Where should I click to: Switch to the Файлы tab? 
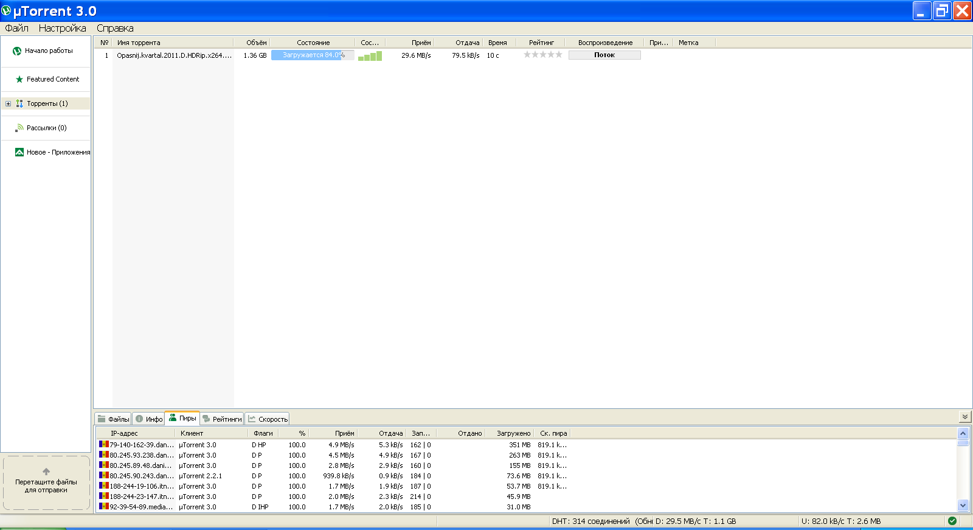(114, 419)
